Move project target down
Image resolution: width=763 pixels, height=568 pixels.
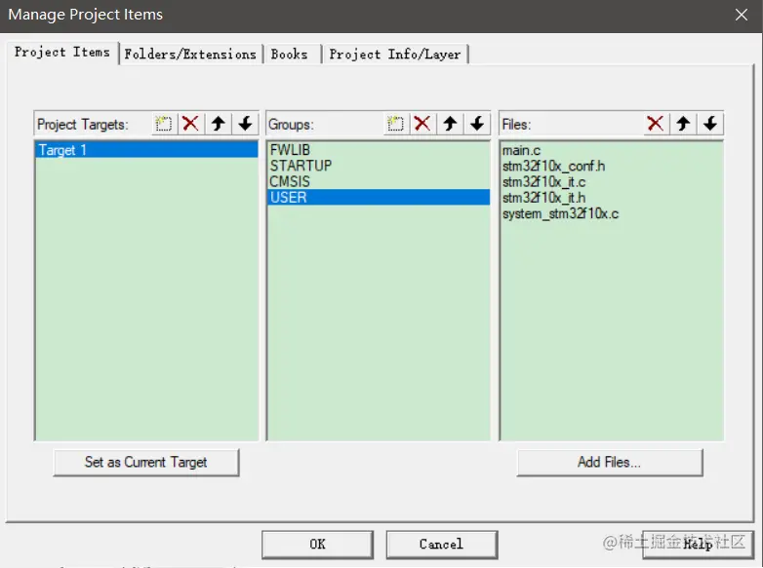pos(245,124)
